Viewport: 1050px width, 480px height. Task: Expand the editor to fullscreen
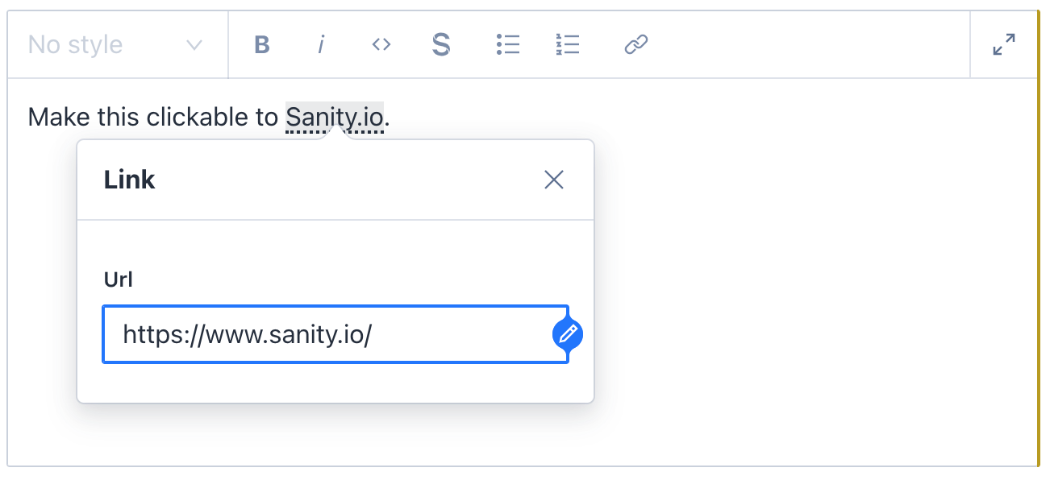tap(1002, 44)
